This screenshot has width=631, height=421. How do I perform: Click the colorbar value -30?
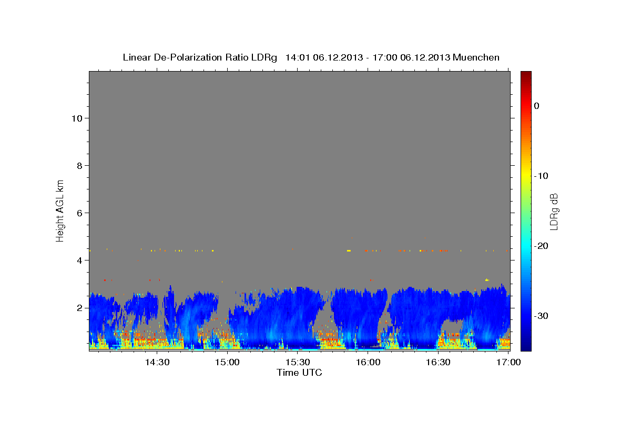542,316
